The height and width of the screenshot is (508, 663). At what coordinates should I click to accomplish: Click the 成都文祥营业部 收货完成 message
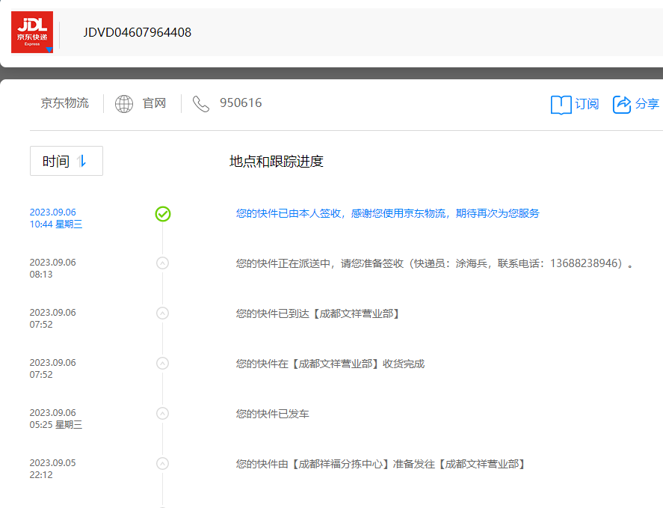pyautogui.click(x=330, y=364)
